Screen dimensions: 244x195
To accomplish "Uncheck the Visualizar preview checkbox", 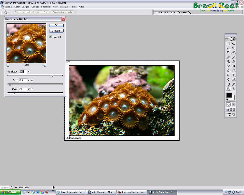I will tap(50, 36).
